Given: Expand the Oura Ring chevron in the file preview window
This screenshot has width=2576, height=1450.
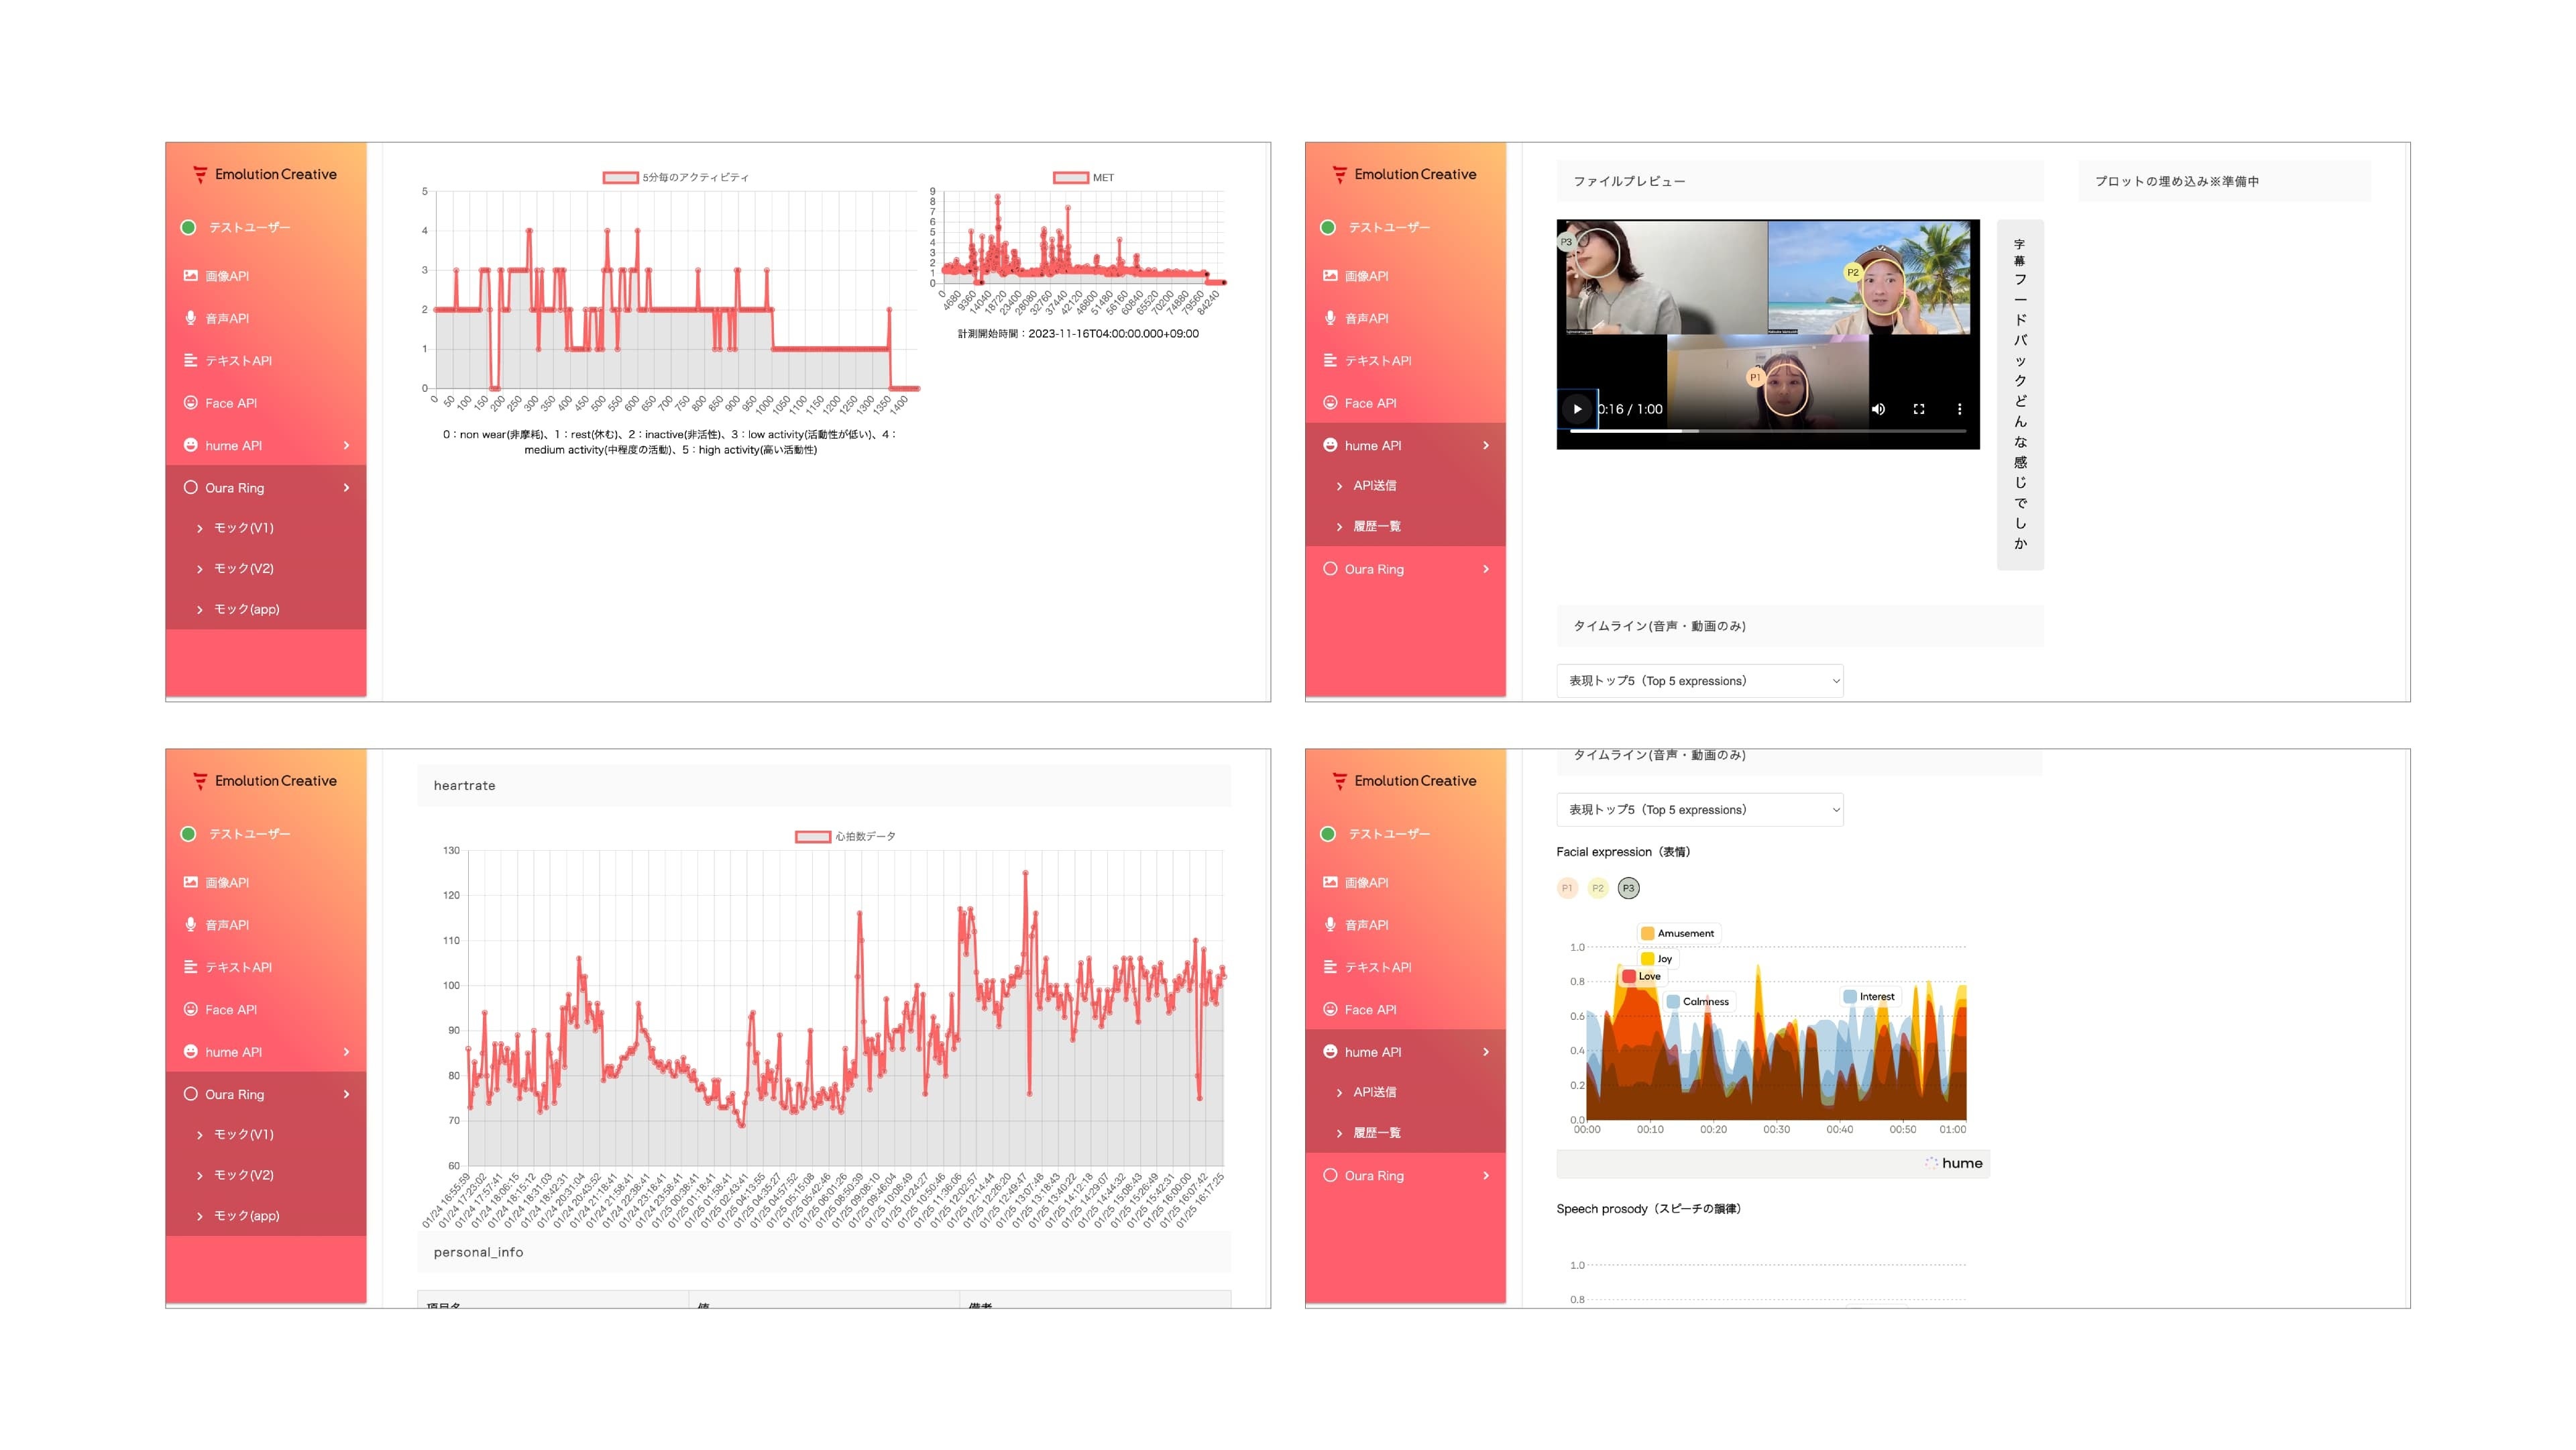Looking at the screenshot, I should [x=1486, y=568].
